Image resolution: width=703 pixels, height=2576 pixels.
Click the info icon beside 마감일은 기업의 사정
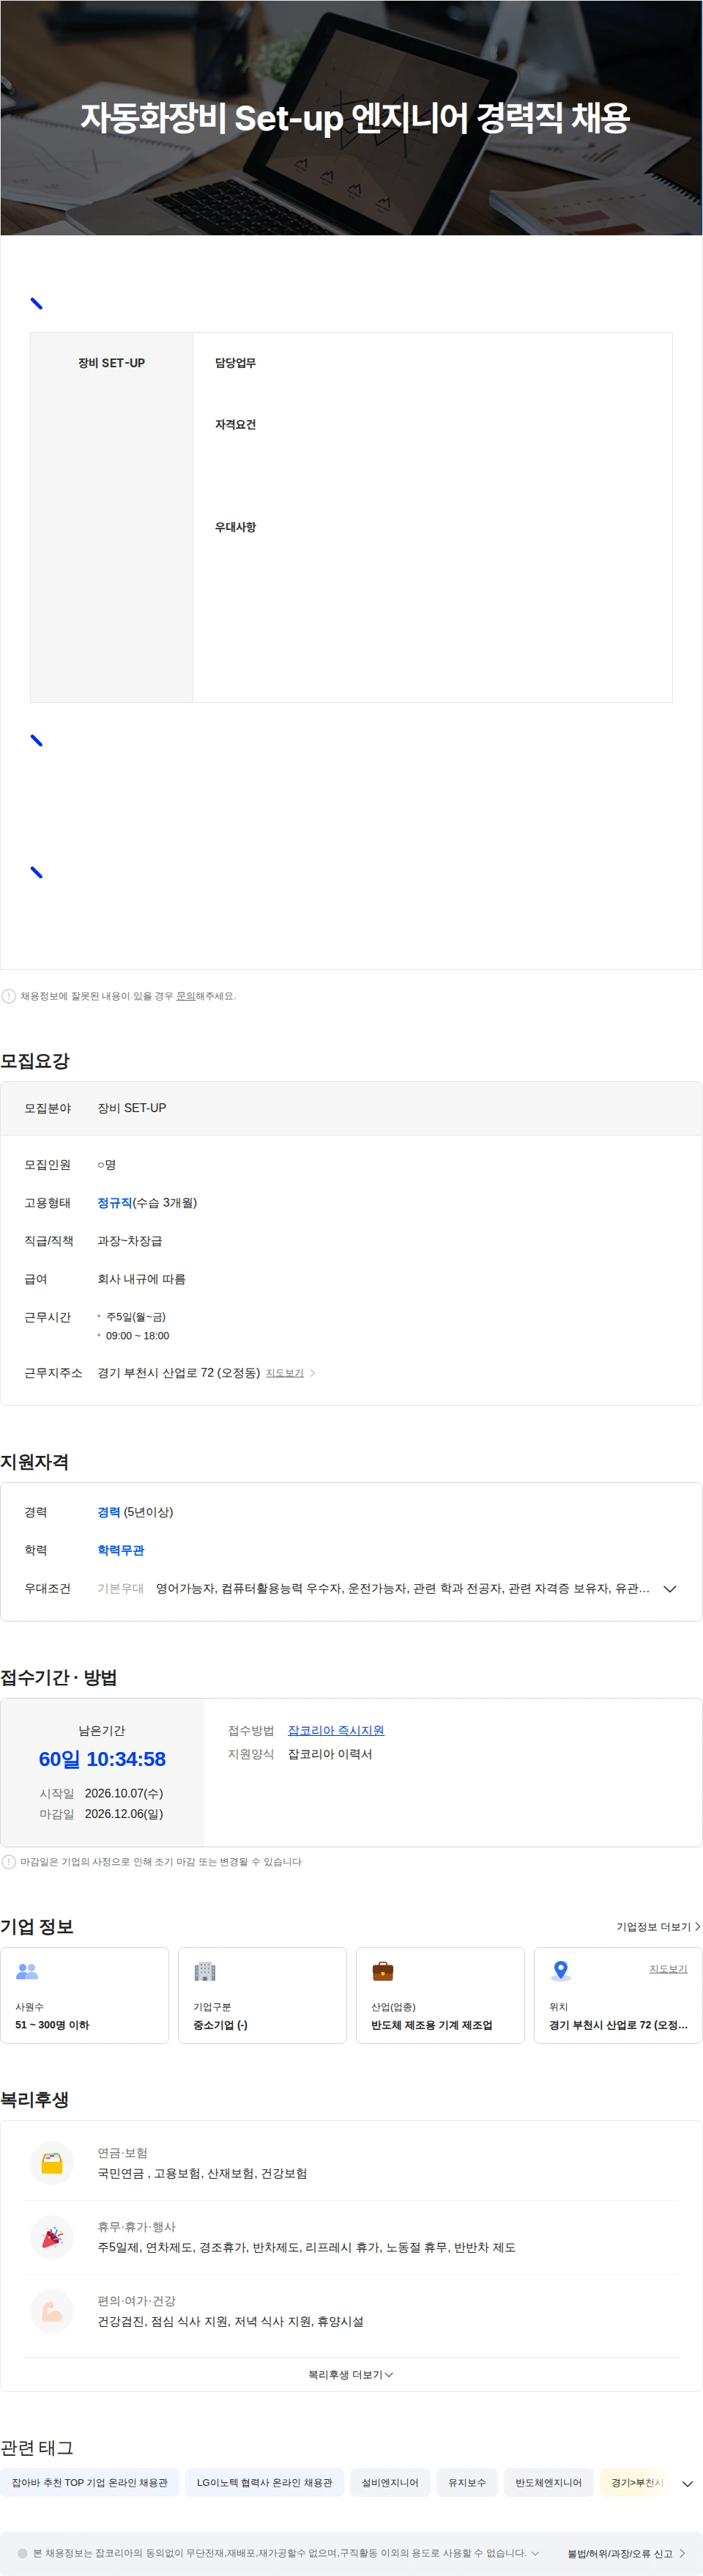9,1862
